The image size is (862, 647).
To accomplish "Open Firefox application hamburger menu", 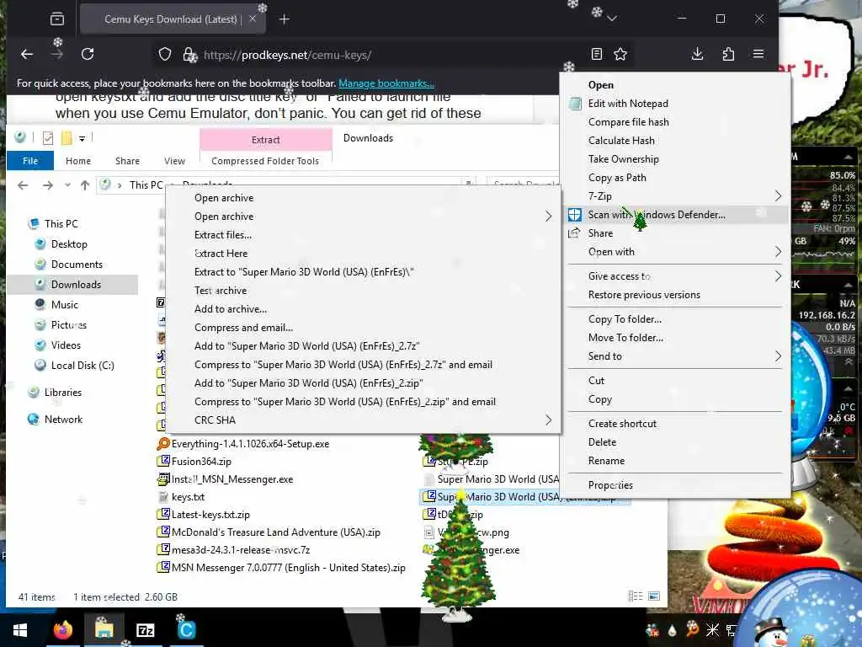I will coord(758,54).
